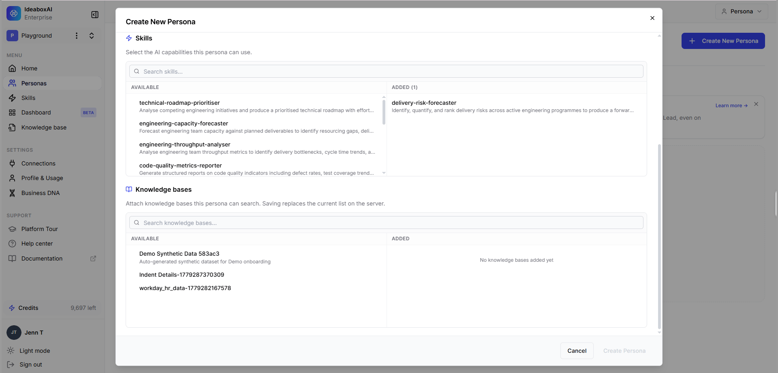This screenshot has height=373, width=778.
Task: Open the Persona dropdown at top right
Action: (742, 11)
